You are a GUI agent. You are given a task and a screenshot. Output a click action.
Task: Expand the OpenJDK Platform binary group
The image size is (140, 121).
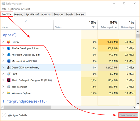coord(3,67)
